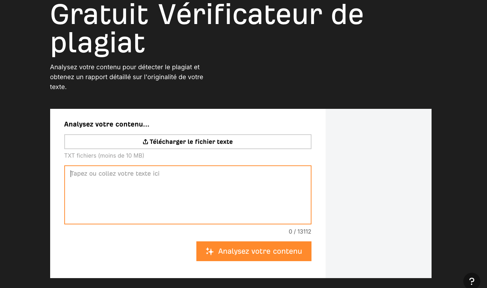This screenshot has width=487, height=288.
Task: Place cursor in the text entry area
Action: pyautogui.click(x=188, y=194)
